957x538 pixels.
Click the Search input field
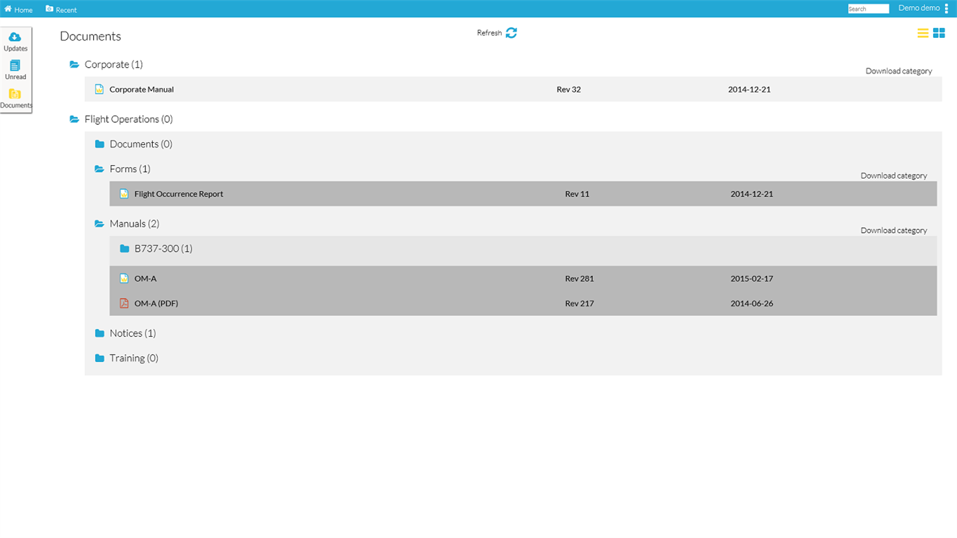coord(869,9)
